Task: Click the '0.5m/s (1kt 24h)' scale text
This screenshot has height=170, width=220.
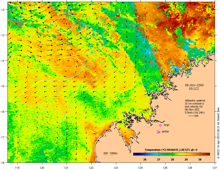Action: 194,112
